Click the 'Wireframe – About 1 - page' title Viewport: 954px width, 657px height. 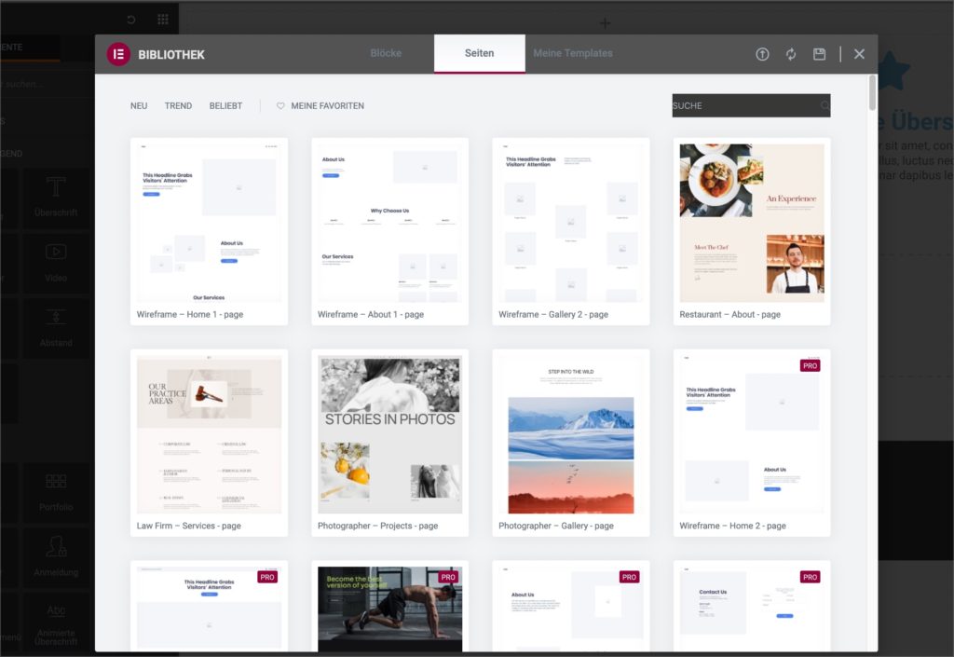[371, 314]
